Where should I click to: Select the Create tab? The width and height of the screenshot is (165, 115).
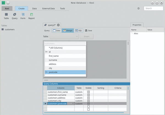click(21, 9)
